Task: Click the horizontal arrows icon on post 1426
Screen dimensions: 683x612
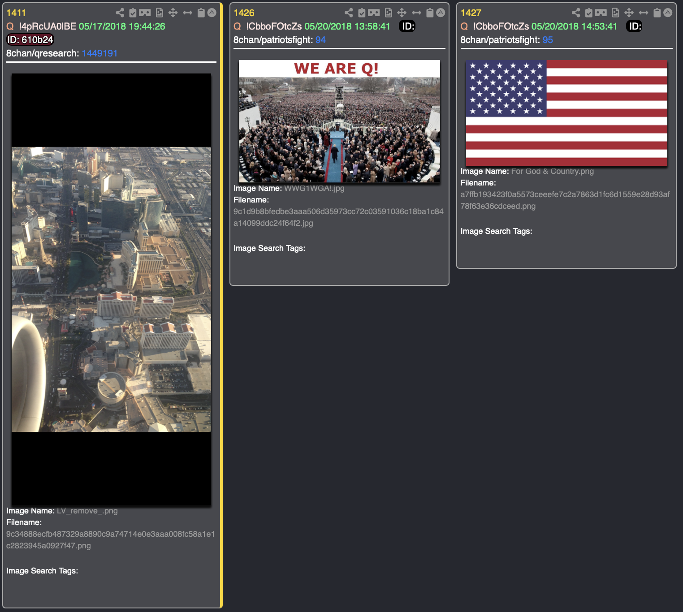Action: point(416,13)
